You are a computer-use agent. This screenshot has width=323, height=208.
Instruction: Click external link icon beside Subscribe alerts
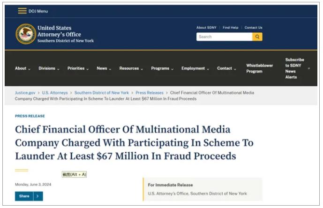point(308,68)
